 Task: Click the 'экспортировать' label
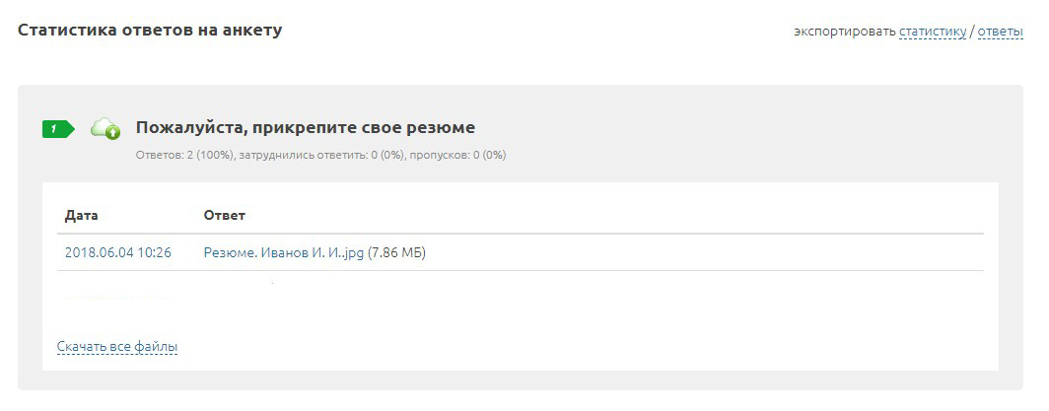click(x=845, y=32)
